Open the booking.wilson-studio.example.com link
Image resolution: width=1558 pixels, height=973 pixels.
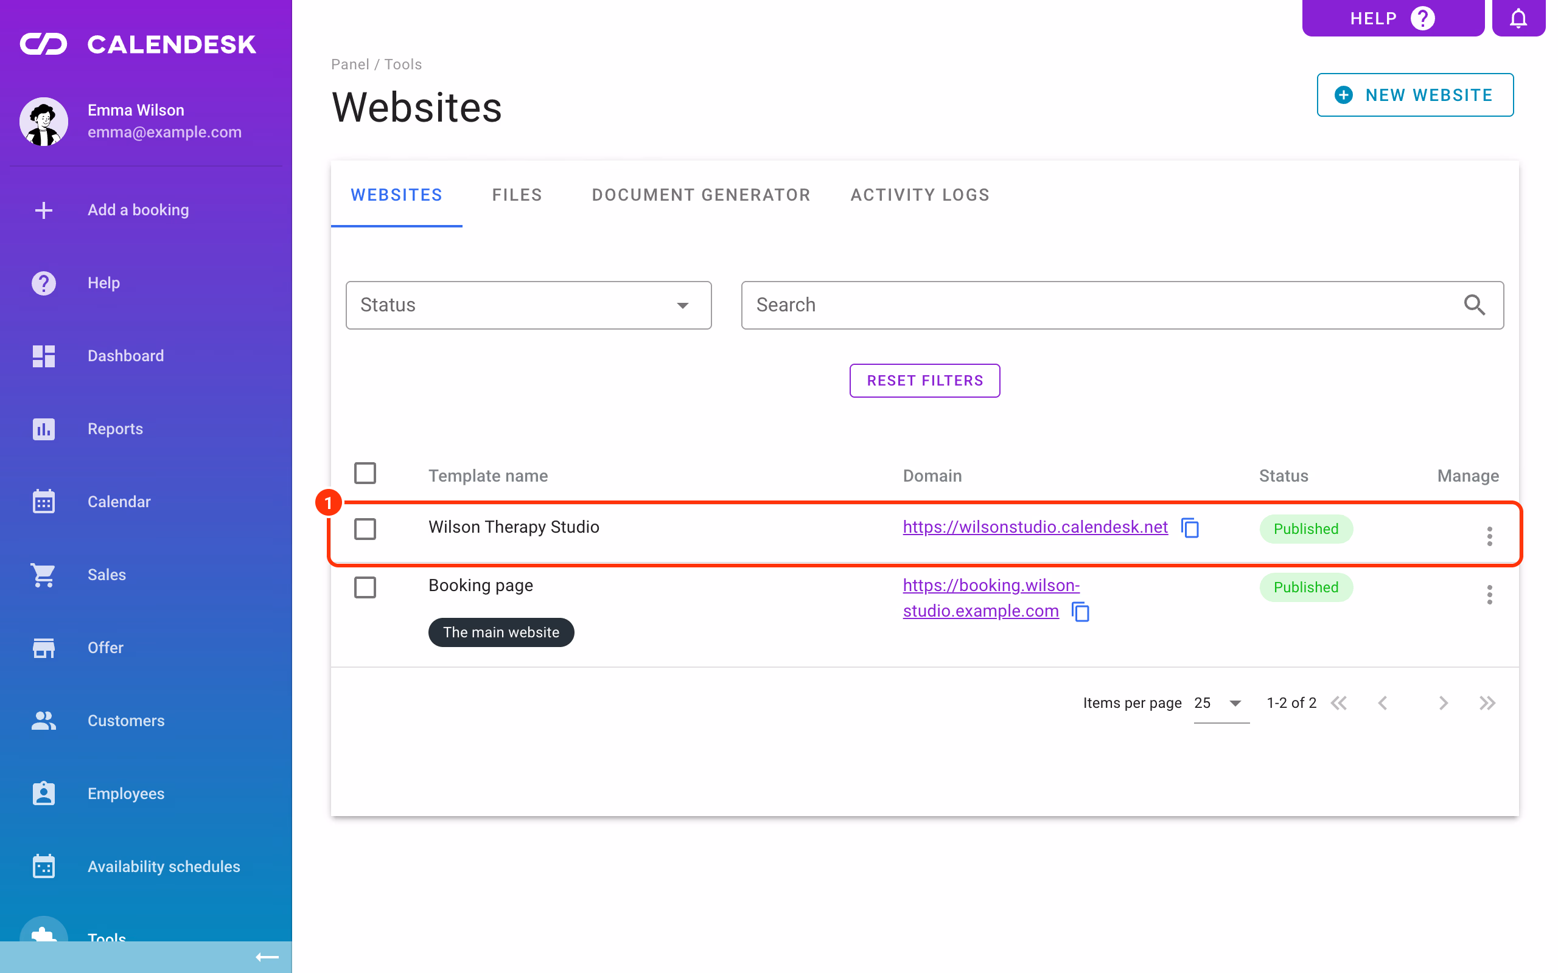[x=991, y=598]
